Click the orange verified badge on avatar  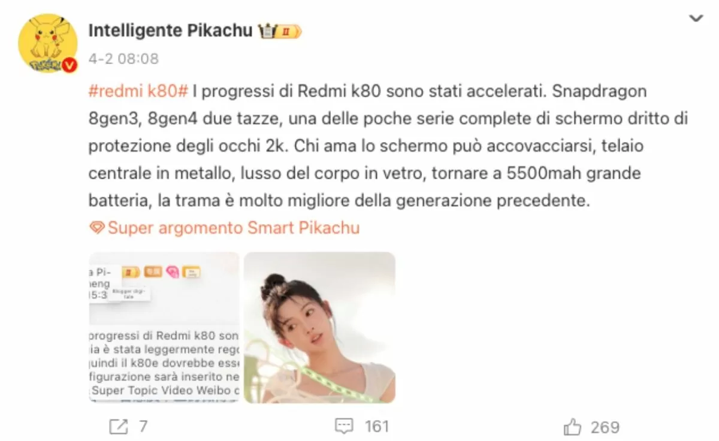pyautogui.click(x=70, y=65)
